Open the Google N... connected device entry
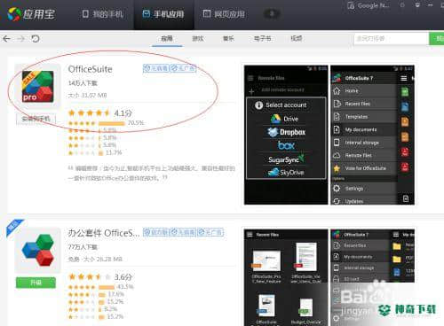 pyautogui.click(x=369, y=5)
